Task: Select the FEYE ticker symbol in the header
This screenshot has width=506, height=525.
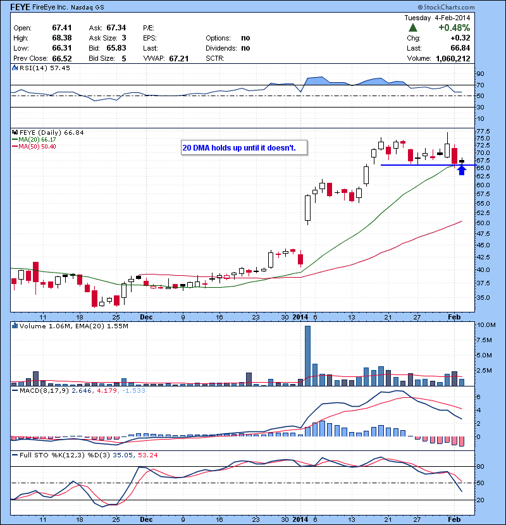Action: (20, 7)
